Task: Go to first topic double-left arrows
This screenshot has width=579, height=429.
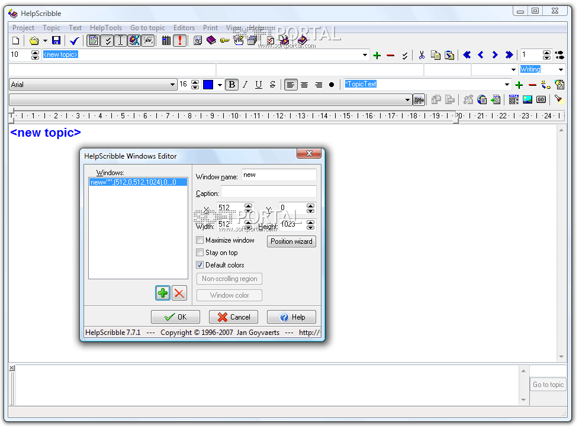Action: [x=467, y=55]
